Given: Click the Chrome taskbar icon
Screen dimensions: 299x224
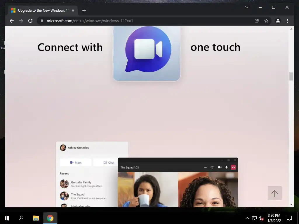Looking at the screenshot, I should [50, 218].
